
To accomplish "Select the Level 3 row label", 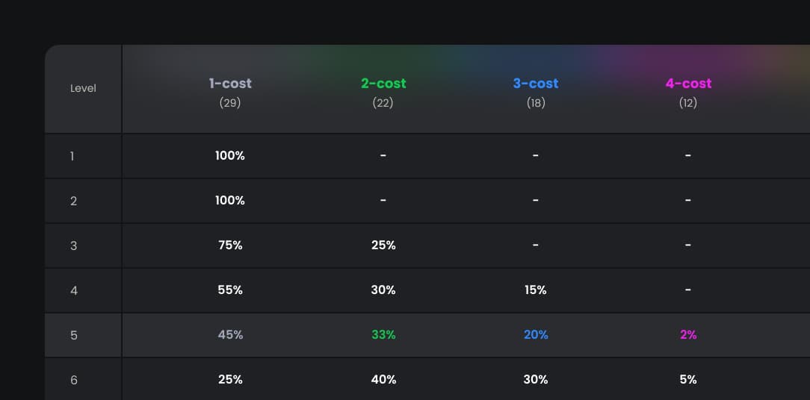I will tap(73, 246).
